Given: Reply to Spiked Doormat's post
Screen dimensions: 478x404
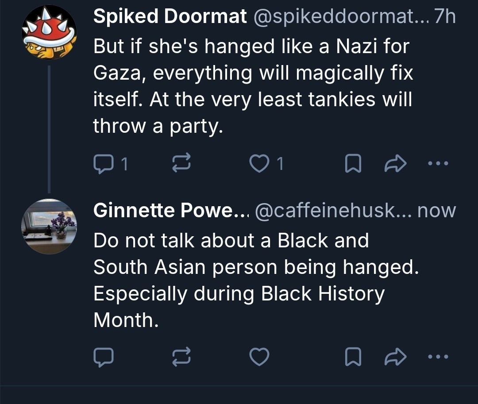Looking at the screenshot, I should coord(104,164).
